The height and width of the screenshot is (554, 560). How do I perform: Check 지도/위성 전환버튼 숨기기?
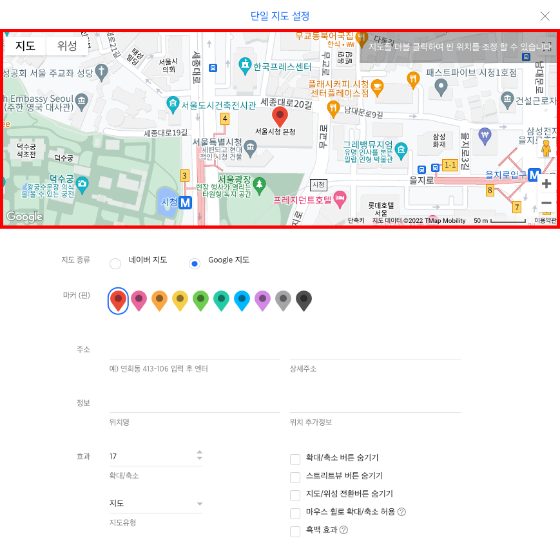click(295, 495)
